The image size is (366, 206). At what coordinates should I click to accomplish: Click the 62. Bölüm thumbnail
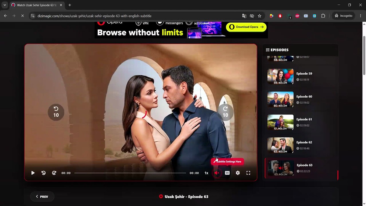point(280,145)
